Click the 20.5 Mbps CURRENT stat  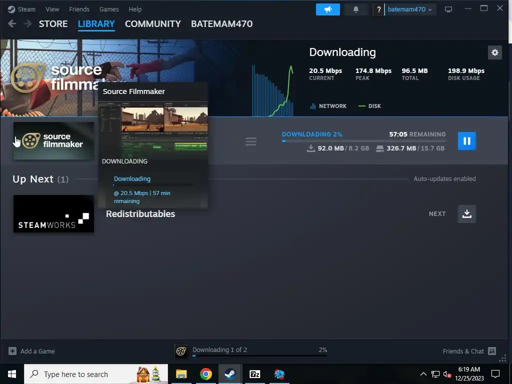pos(325,74)
